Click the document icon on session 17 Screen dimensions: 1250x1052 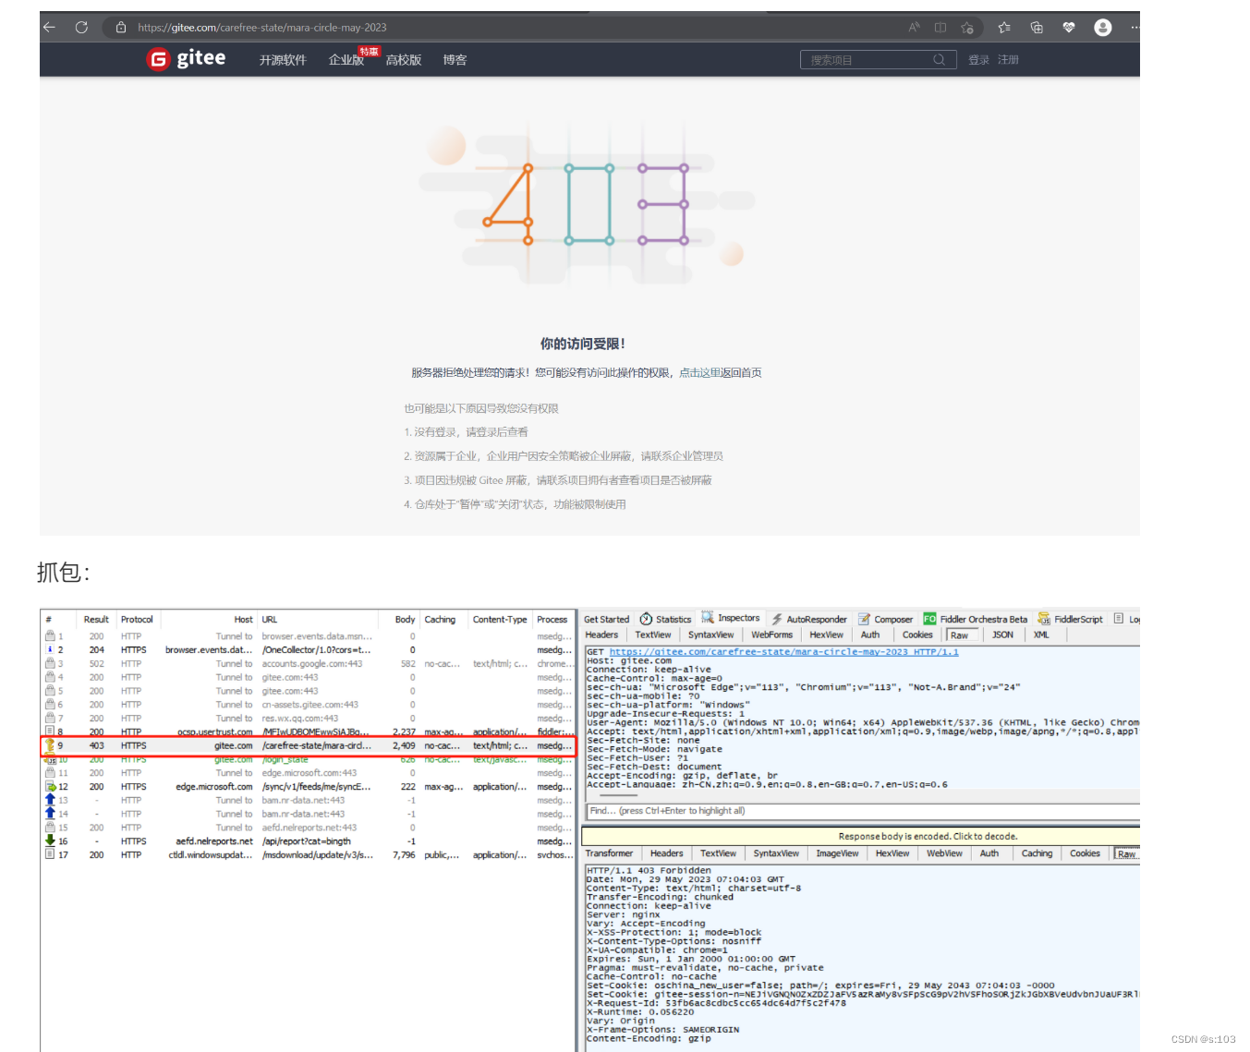[x=50, y=854]
